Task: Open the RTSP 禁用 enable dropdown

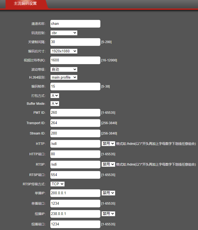Action: (x=108, y=164)
